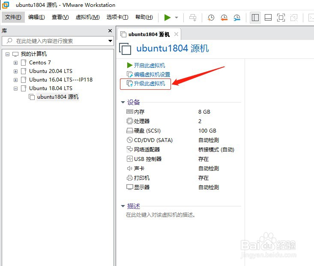Expand the Ubuntu 20.04 LTS node

coord(15,71)
